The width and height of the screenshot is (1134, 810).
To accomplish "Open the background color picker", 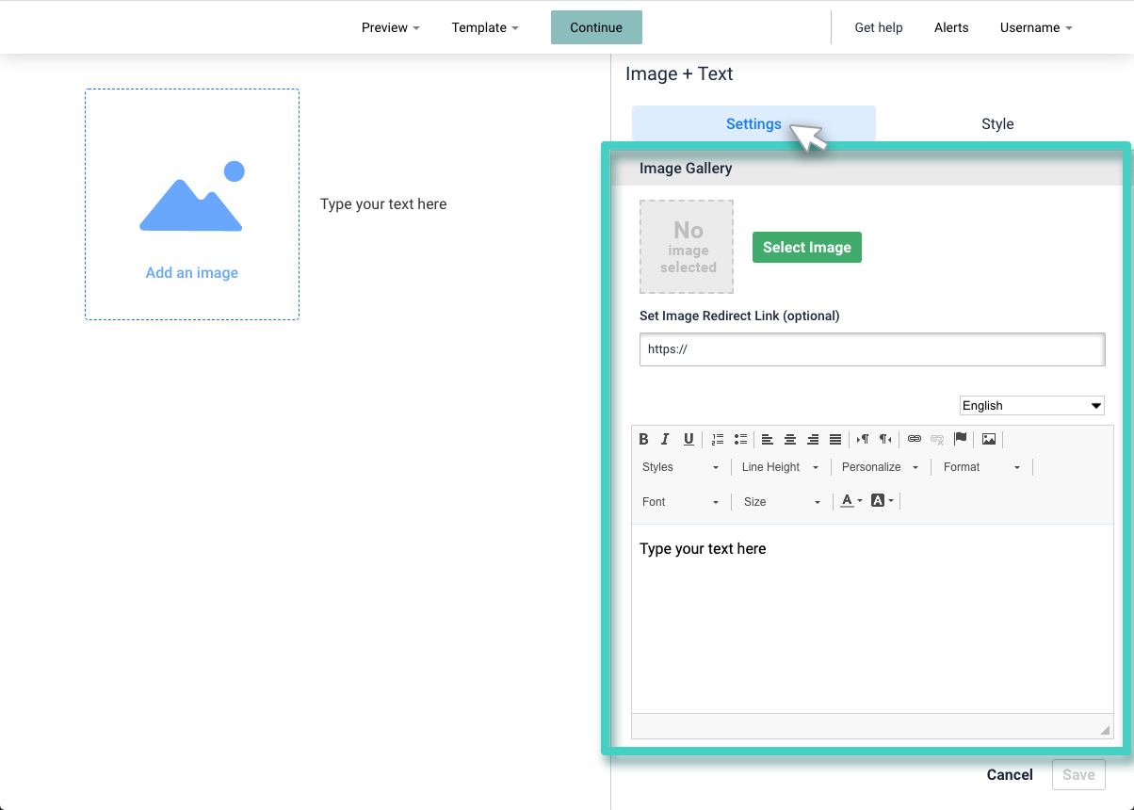I will [883, 501].
